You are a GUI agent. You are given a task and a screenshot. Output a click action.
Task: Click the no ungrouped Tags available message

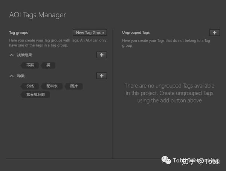pyautogui.click(x=169, y=93)
